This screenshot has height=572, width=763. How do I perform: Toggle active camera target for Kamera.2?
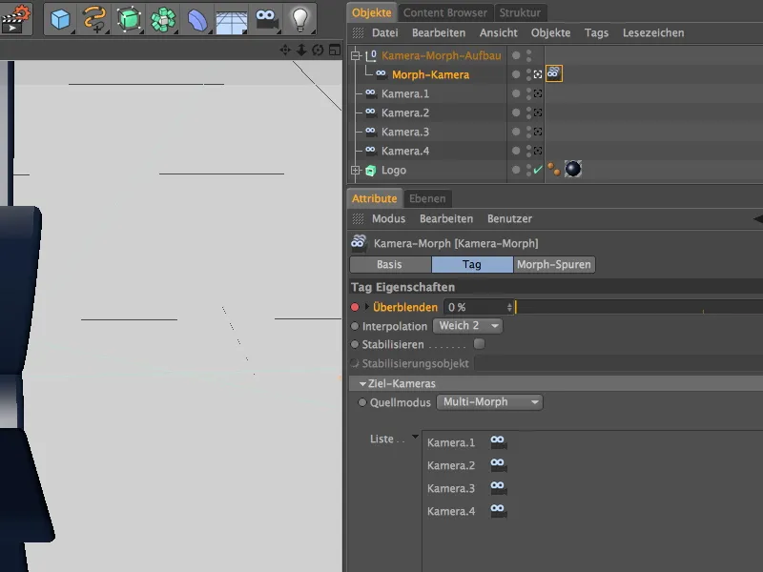click(538, 112)
